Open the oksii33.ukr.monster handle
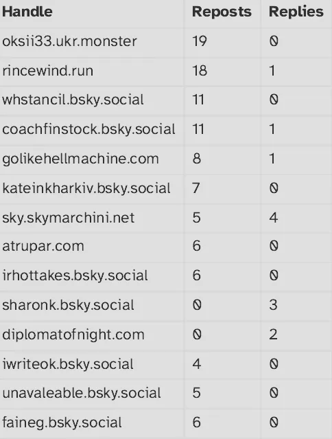The height and width of the screenshot is (439, 332). click(x=69, y=41)
